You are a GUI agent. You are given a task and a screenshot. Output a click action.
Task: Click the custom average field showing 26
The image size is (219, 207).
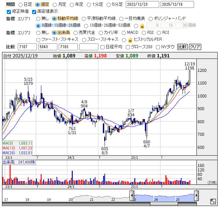[x=181, y=25]
